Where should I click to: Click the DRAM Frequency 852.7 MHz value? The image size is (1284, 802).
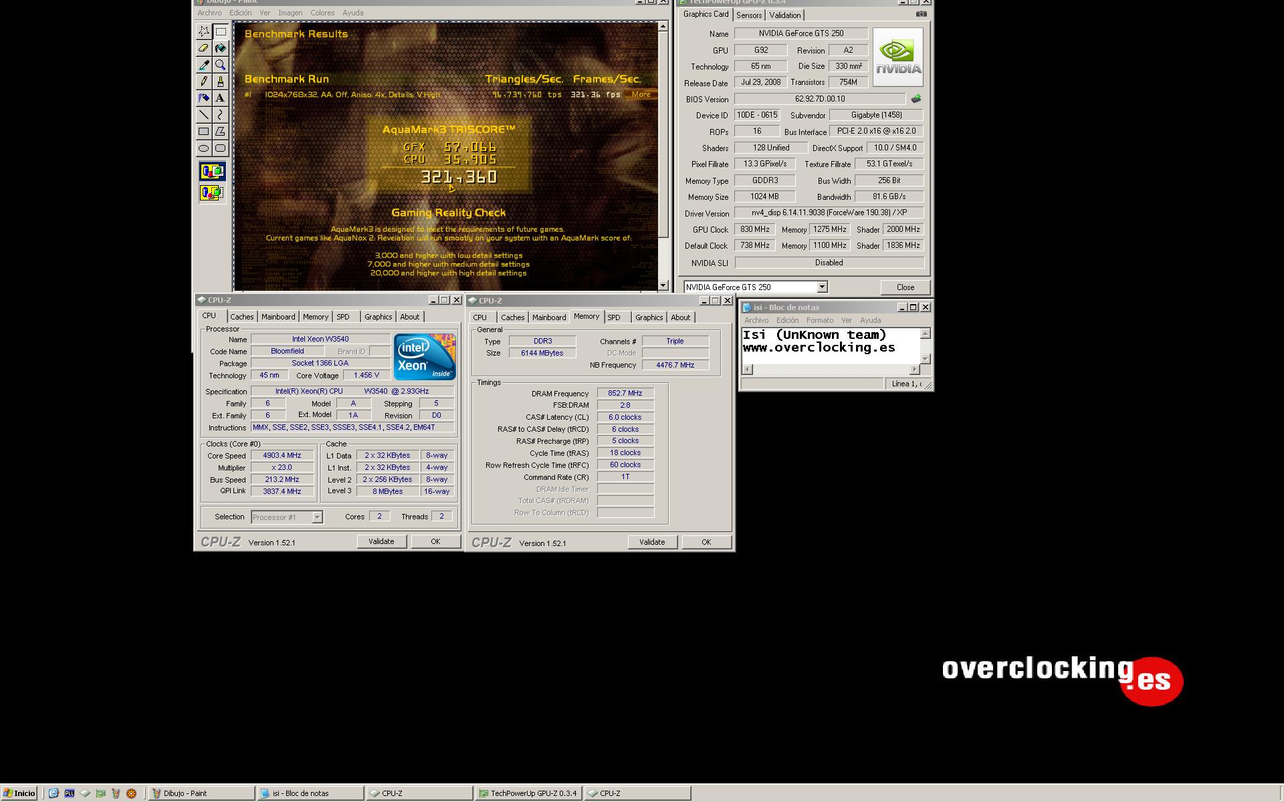[x=625, y=394]
